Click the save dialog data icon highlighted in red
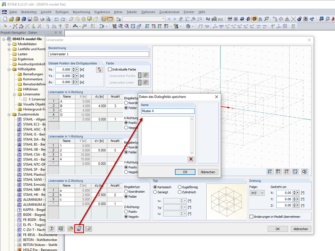 [79, 229]
